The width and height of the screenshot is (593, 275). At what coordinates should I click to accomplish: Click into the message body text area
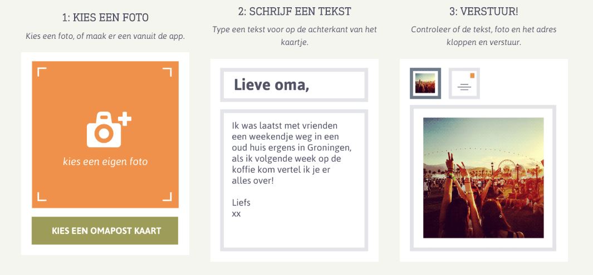294,180
